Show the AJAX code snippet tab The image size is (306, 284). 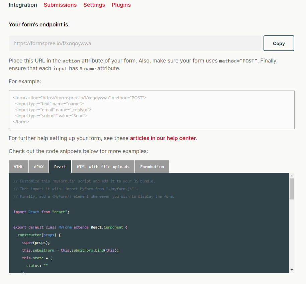(39, 167)
